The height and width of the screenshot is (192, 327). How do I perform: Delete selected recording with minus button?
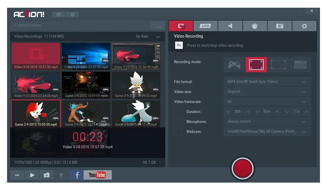click(17, 175)
